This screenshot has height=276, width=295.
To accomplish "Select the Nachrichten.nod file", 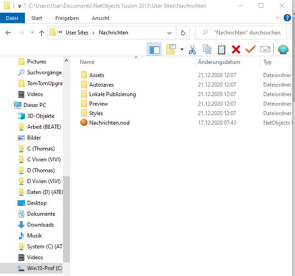I will tap(109, 123).
